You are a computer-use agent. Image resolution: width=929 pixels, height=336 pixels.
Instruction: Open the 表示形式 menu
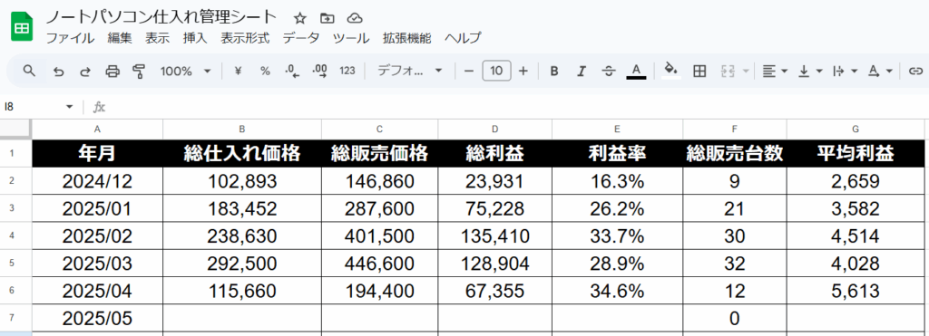tap(245, 38)
